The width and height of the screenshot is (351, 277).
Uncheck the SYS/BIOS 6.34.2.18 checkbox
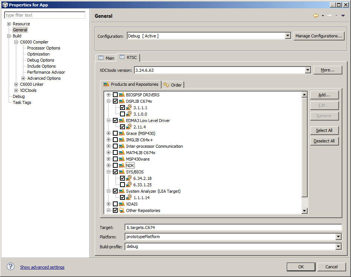pyautogui.click(x=122, y=178)
